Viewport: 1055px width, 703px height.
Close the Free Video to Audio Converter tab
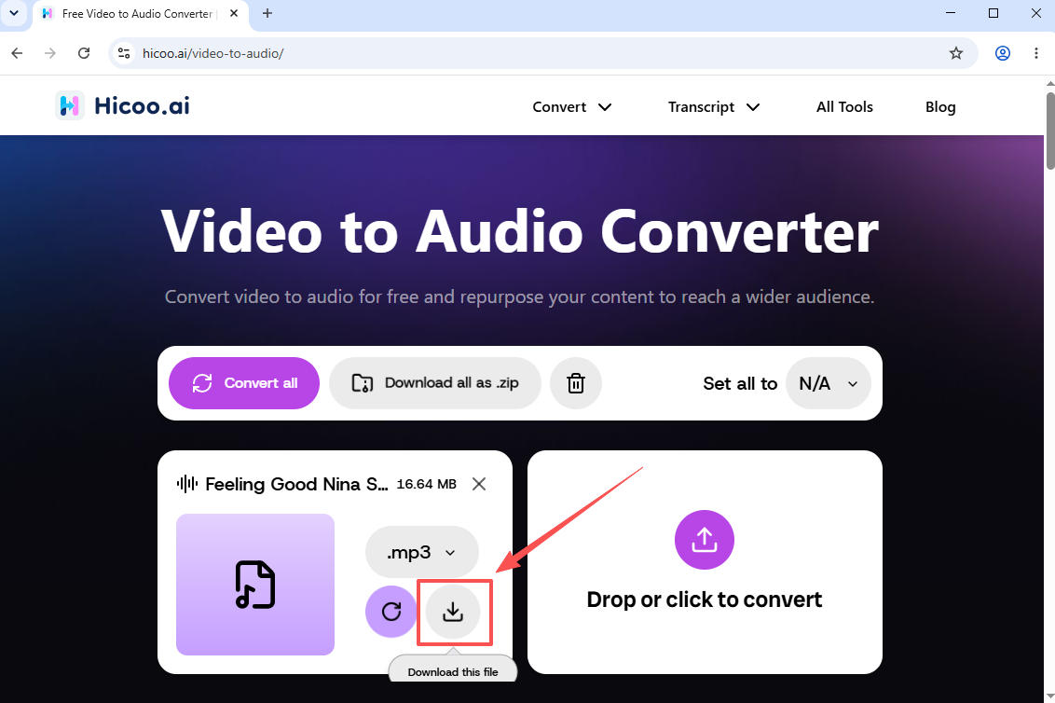tap(234, 13)
